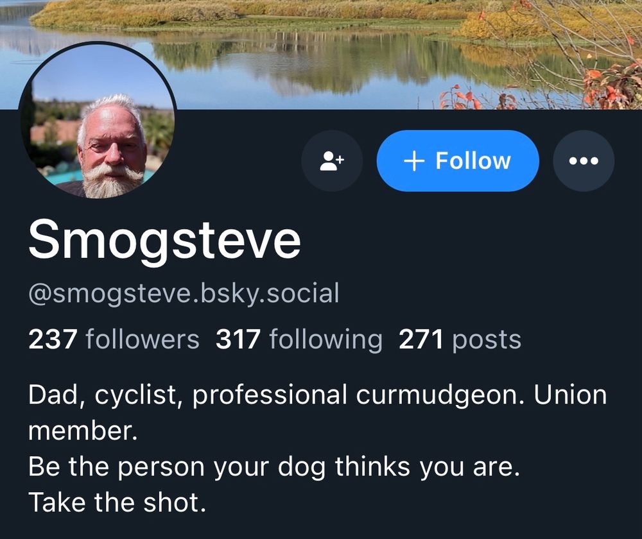Screen dimensions: 642x539
Task: Click the 271 posts count
Action: pyautogui.click(x=460, y=339)
